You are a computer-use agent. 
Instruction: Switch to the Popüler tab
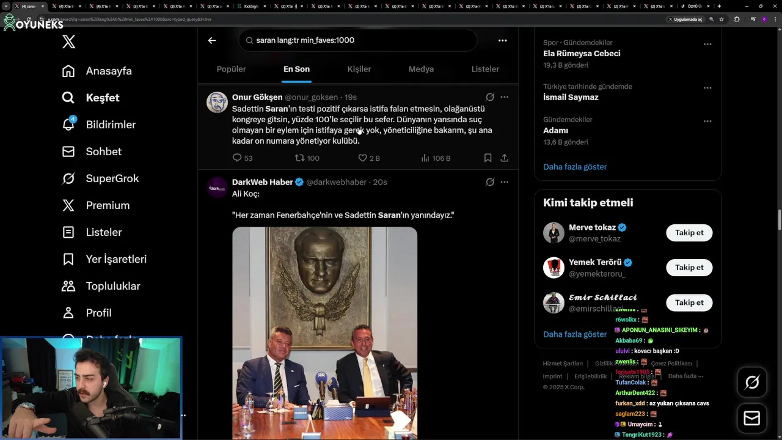[231, 69]
